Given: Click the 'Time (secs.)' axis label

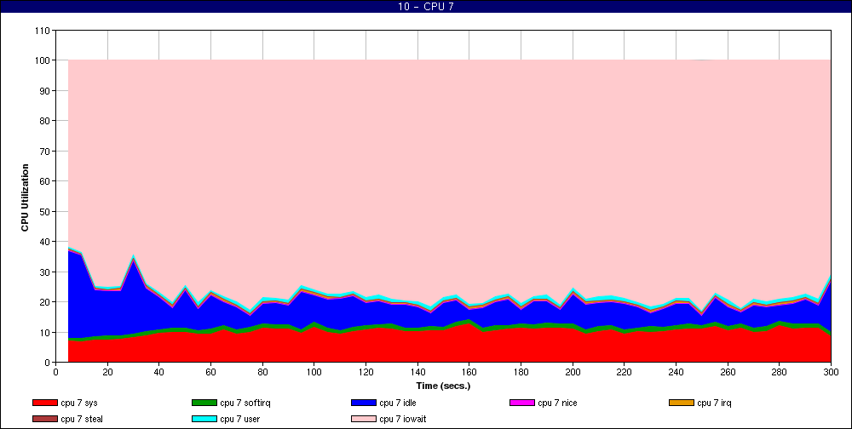Looking at the screenshot, I should pos(443,386).
